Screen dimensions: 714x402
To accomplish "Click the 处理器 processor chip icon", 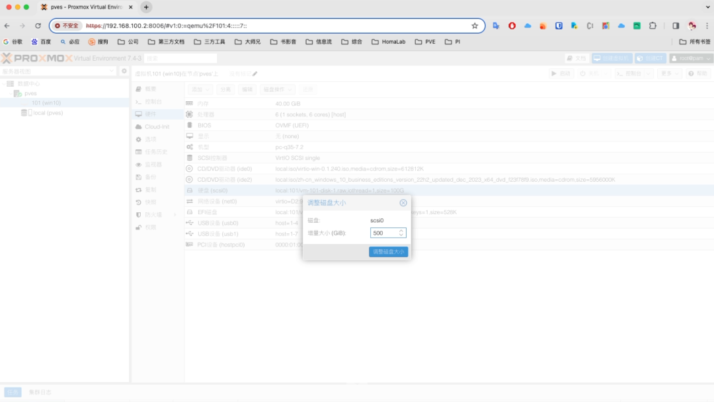I will pyautogui.click(x=190, y=114).
